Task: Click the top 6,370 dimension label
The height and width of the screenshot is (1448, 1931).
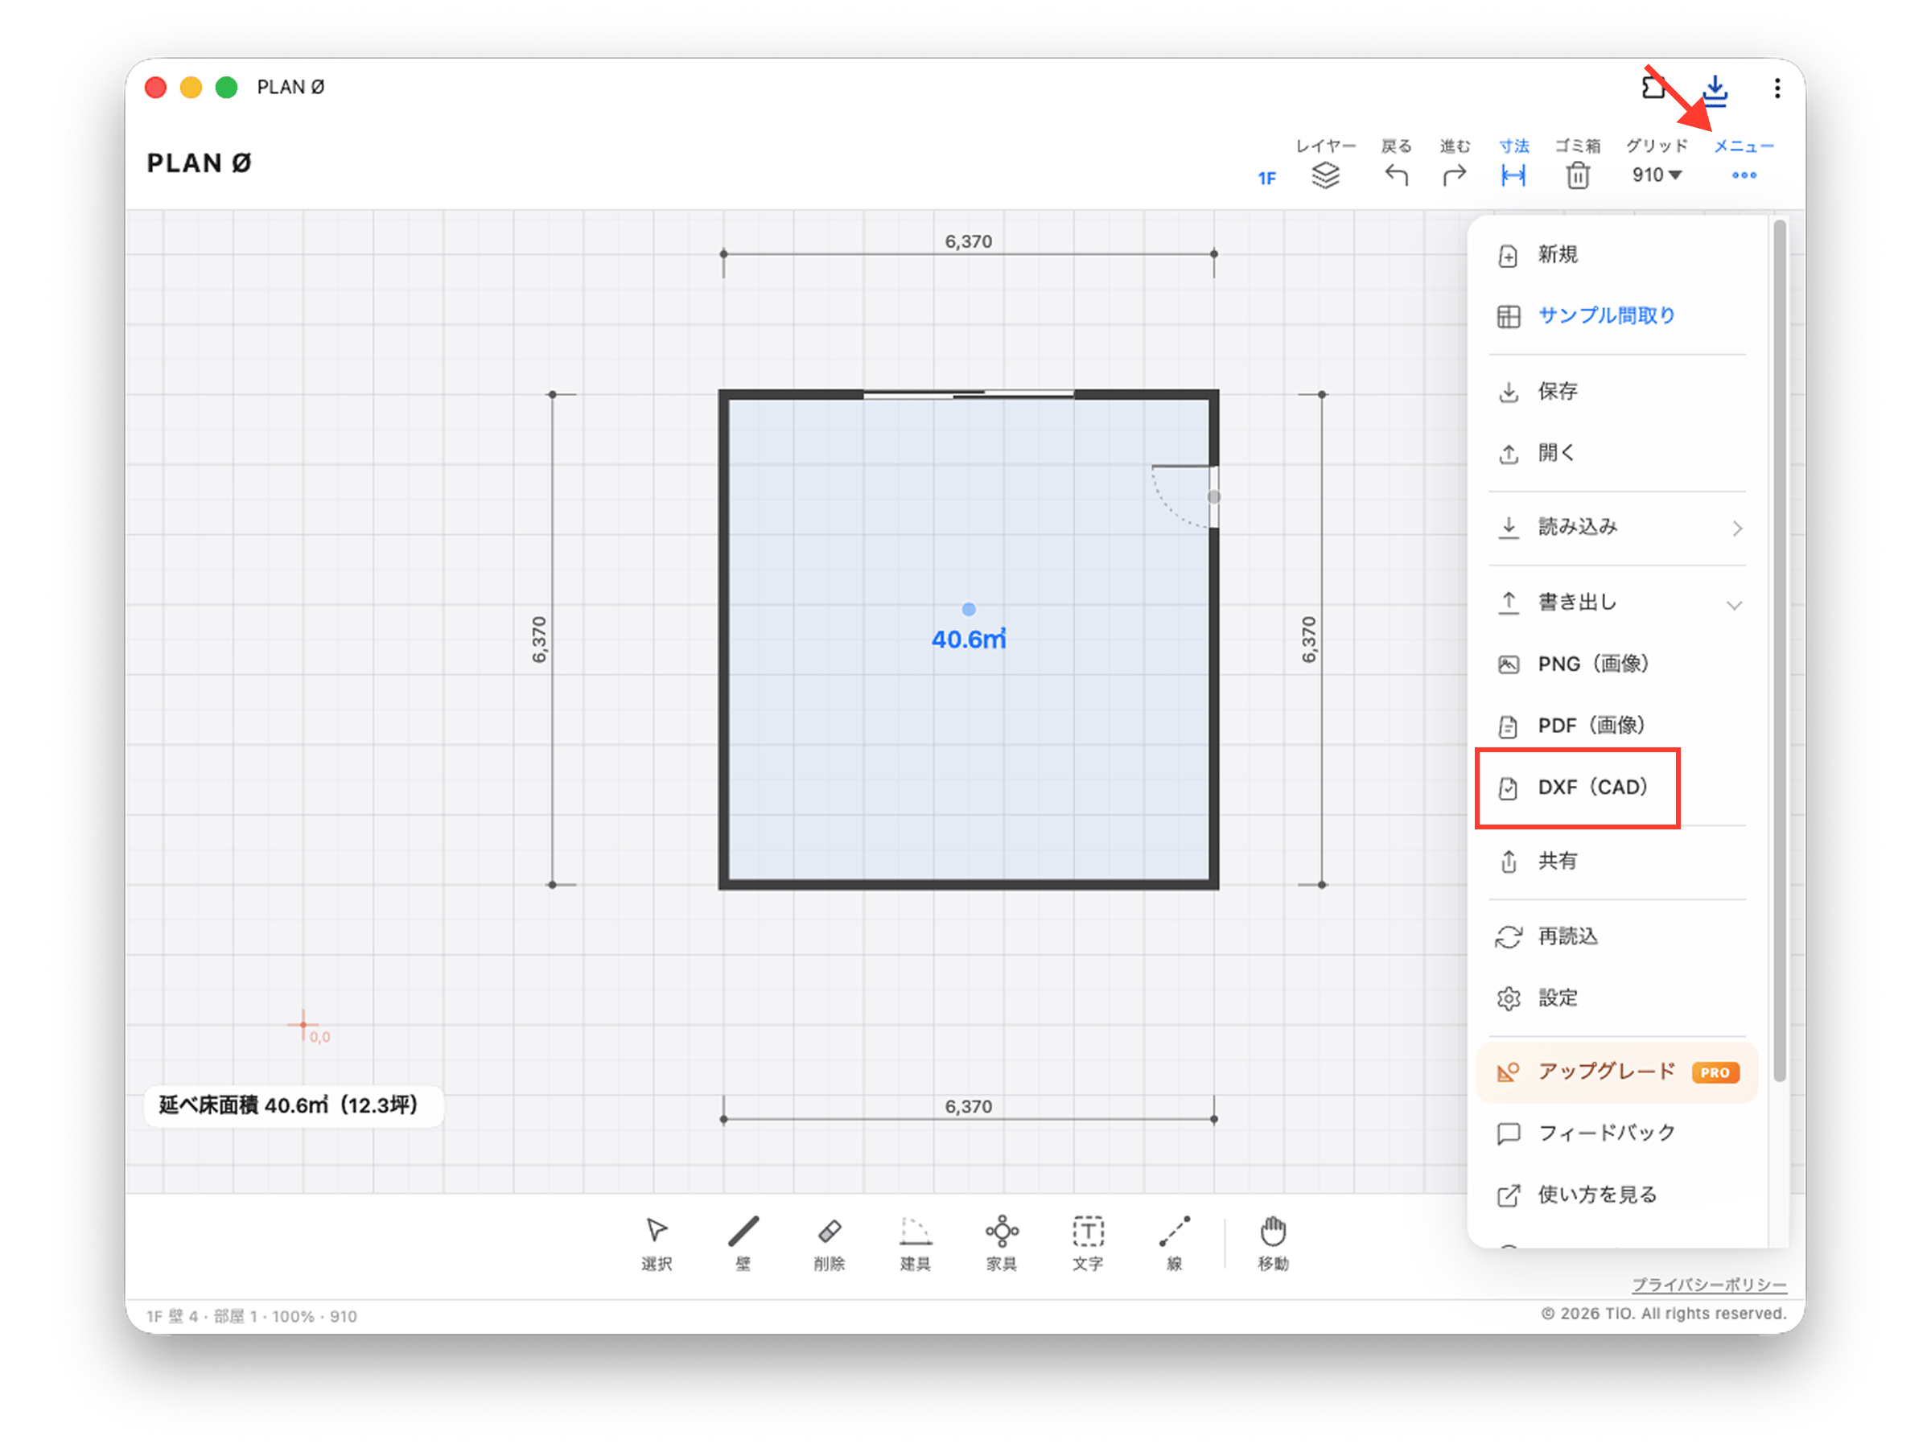Action: 968,241
